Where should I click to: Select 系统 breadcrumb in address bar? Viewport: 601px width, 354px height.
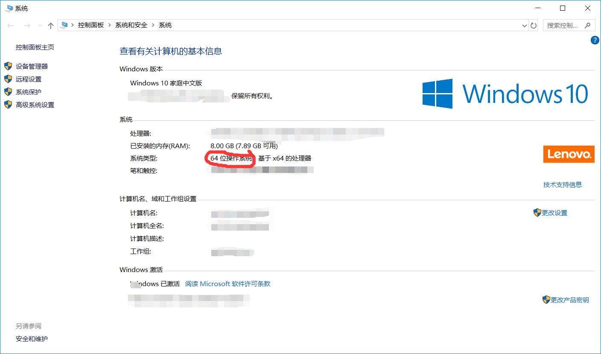pos(165,25)
